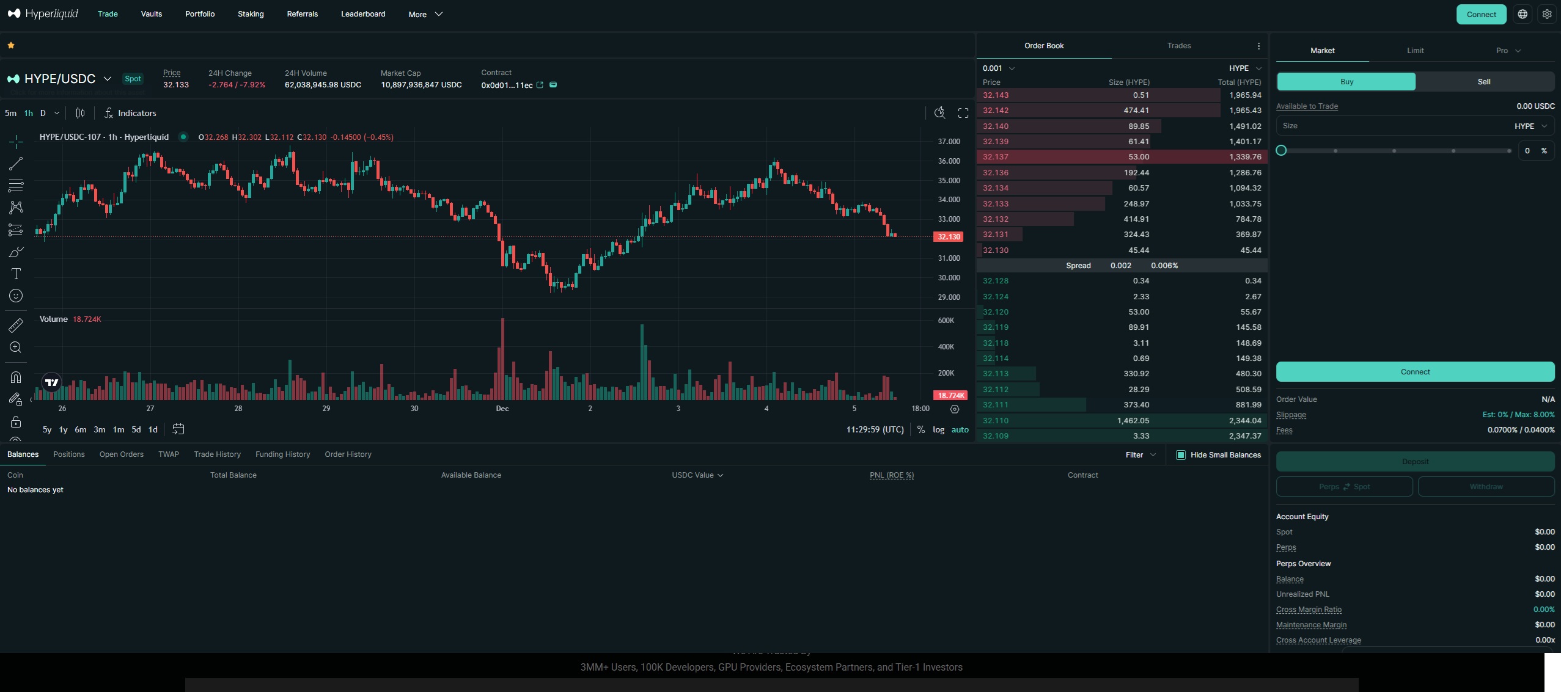Switch to the Trades tab

pyautogui.click(x=1179, y=46)
